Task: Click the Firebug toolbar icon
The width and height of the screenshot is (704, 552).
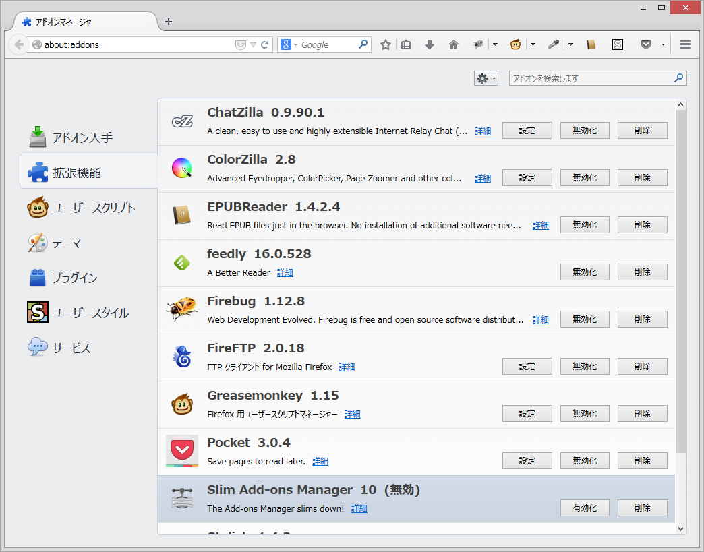Action: 478,44
